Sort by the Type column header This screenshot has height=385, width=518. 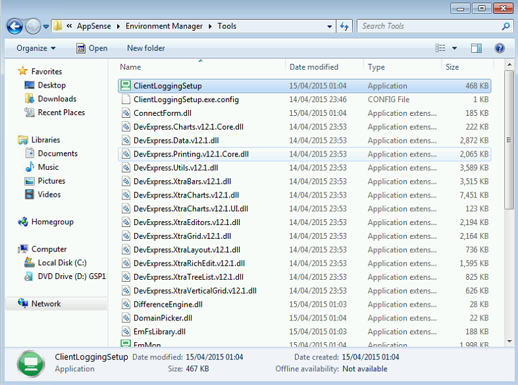[x=402, y=67]
